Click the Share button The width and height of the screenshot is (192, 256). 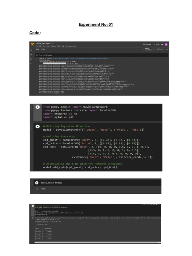coord(156,44)
